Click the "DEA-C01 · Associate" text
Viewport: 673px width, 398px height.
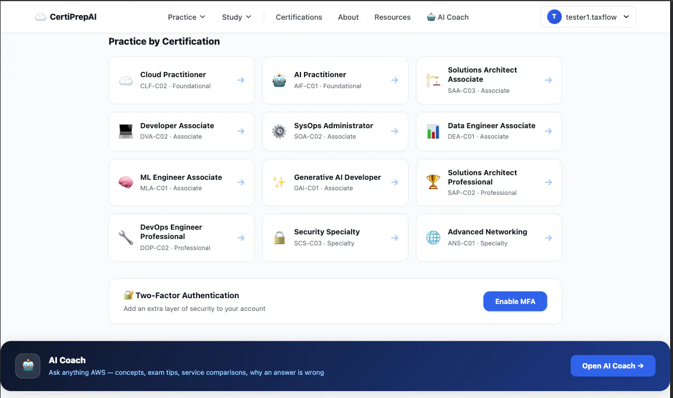click(x=478, y=137)
